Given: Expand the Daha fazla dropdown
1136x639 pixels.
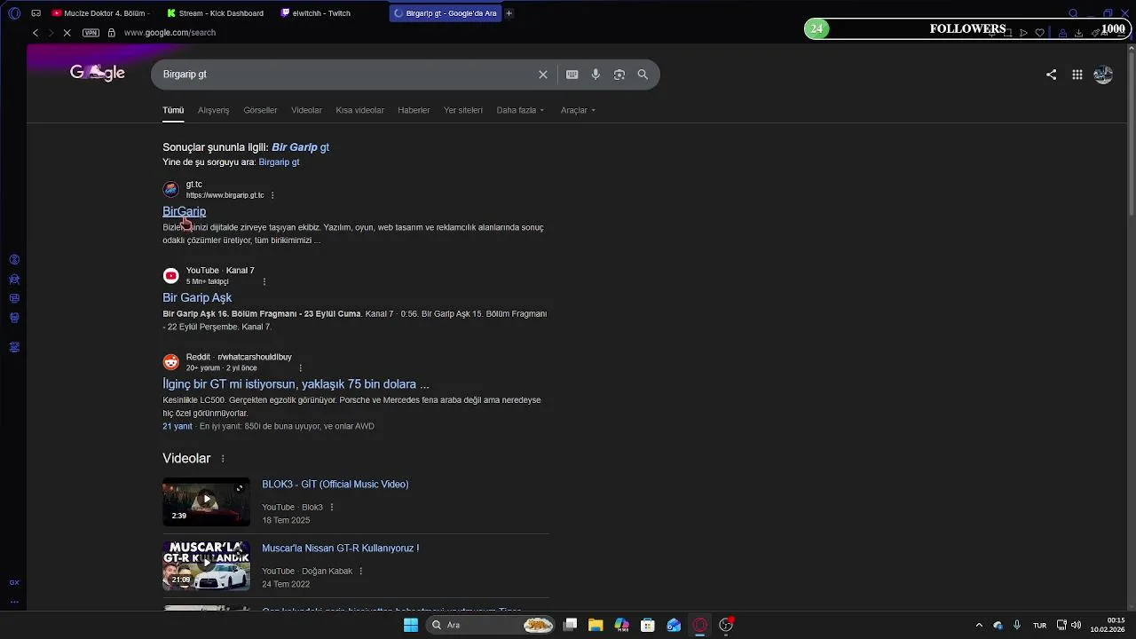Looking at the screenshot, I should coord(520,110).
